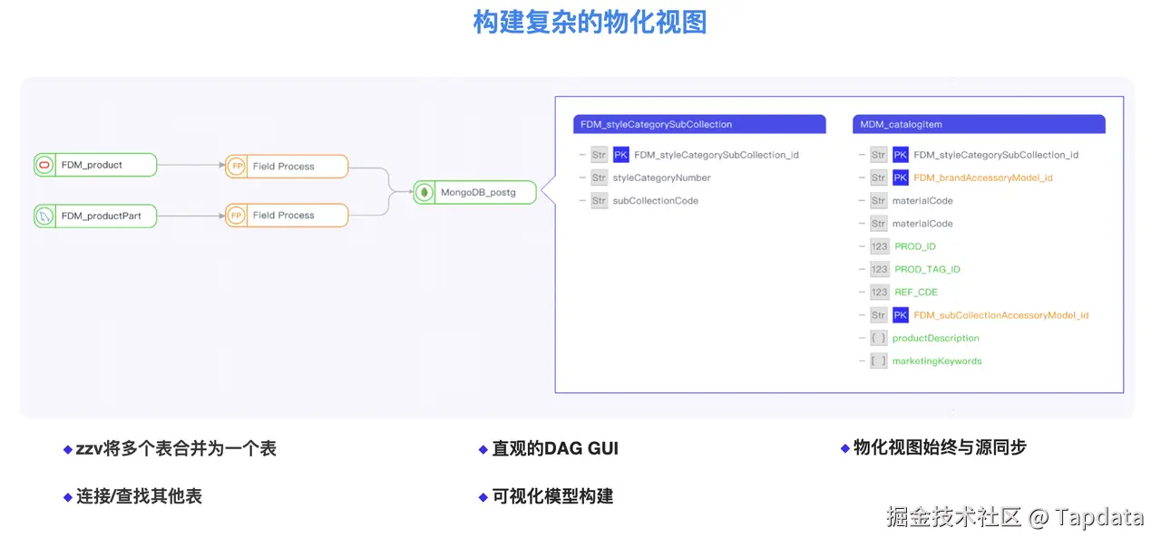Select the FDM_productPart source node
This screenshot has height=547, width=1161.
tap(95, 216)
